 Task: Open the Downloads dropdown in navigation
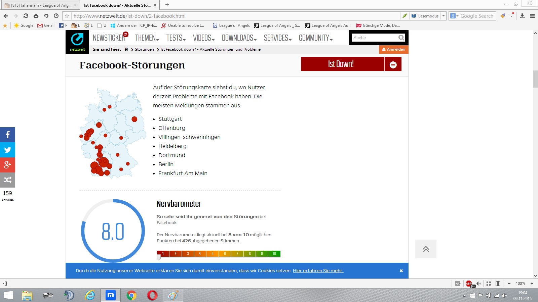(239, 38)
